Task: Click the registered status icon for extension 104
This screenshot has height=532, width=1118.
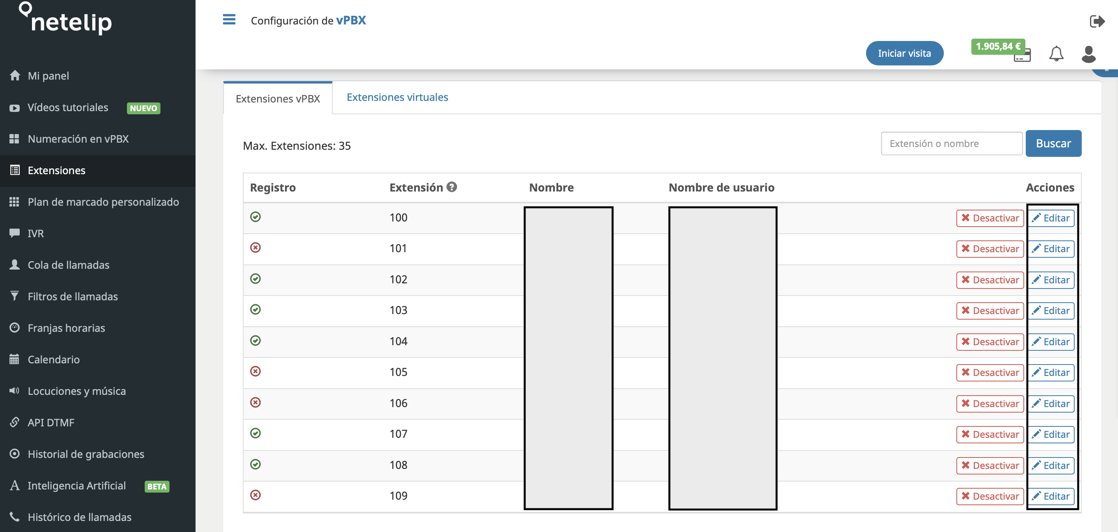Action: tap(255, 340)
